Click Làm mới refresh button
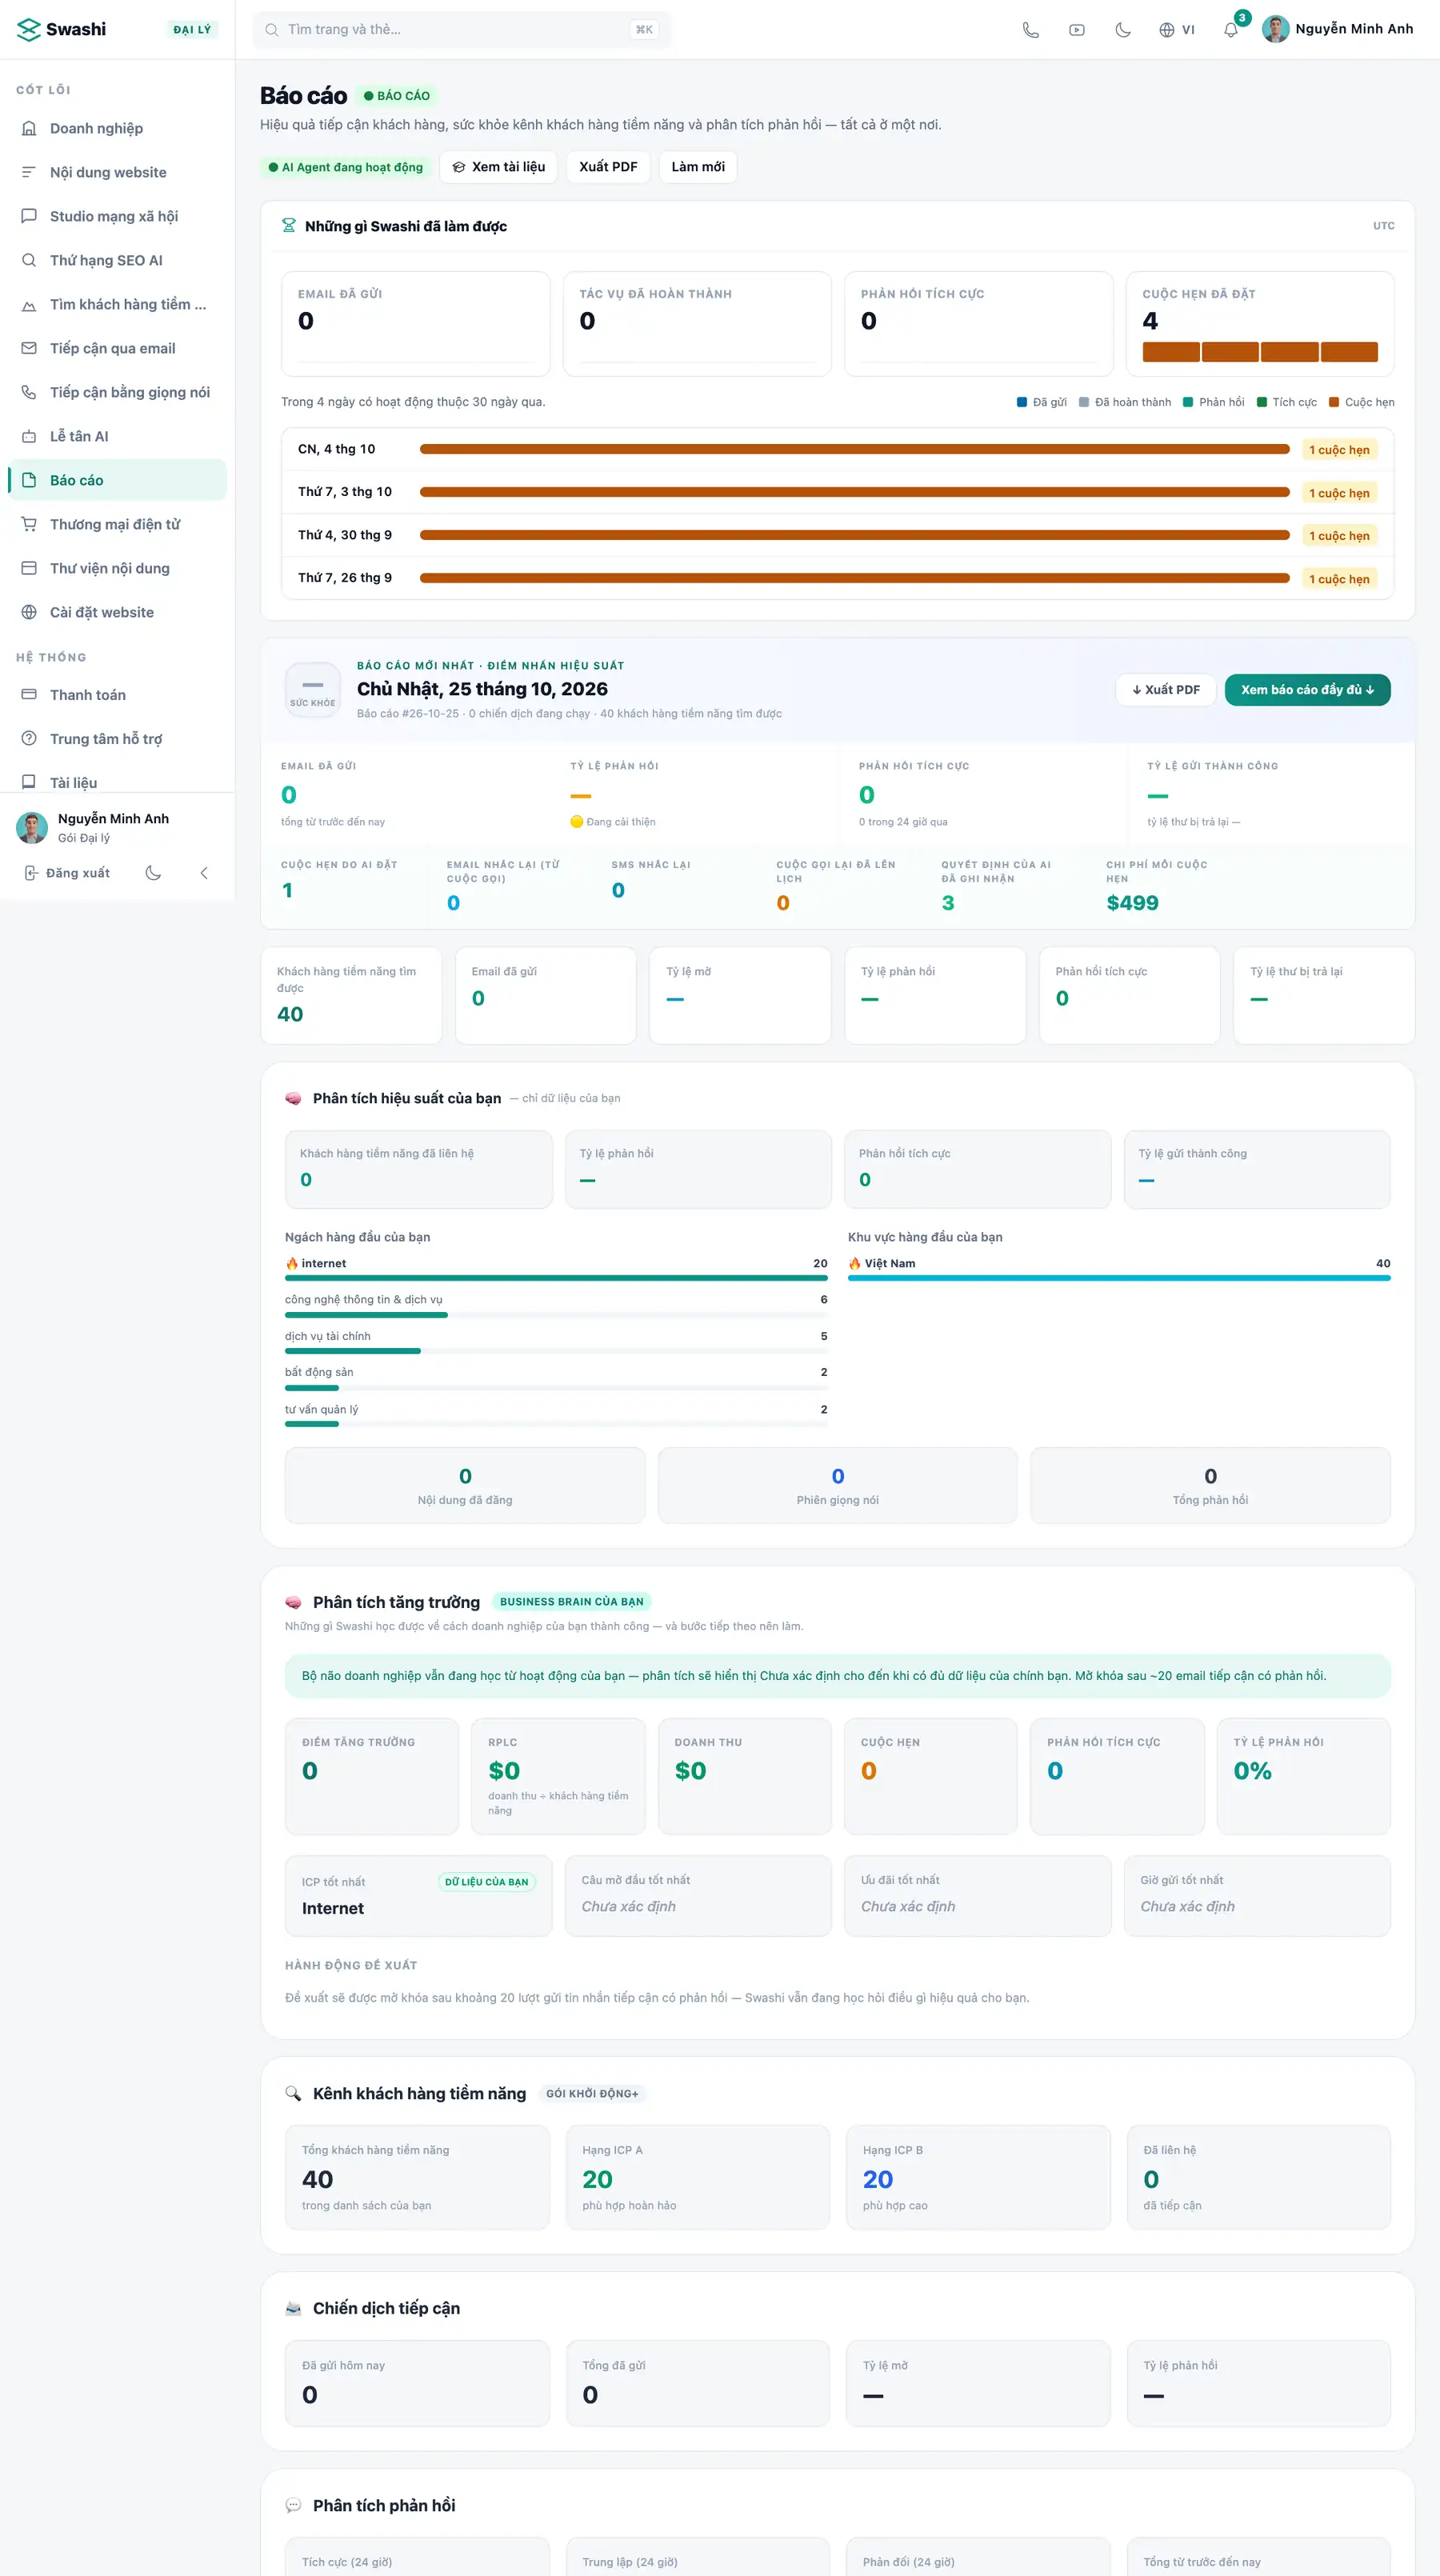The width and height of the screenshot is (1440, 2576). (698, 167)
